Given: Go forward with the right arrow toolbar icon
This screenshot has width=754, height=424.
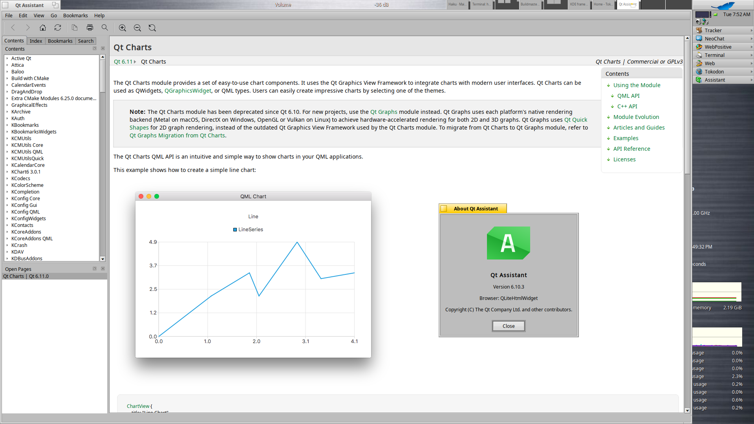Looking at the screenshot, I should [x=27, y=27].
